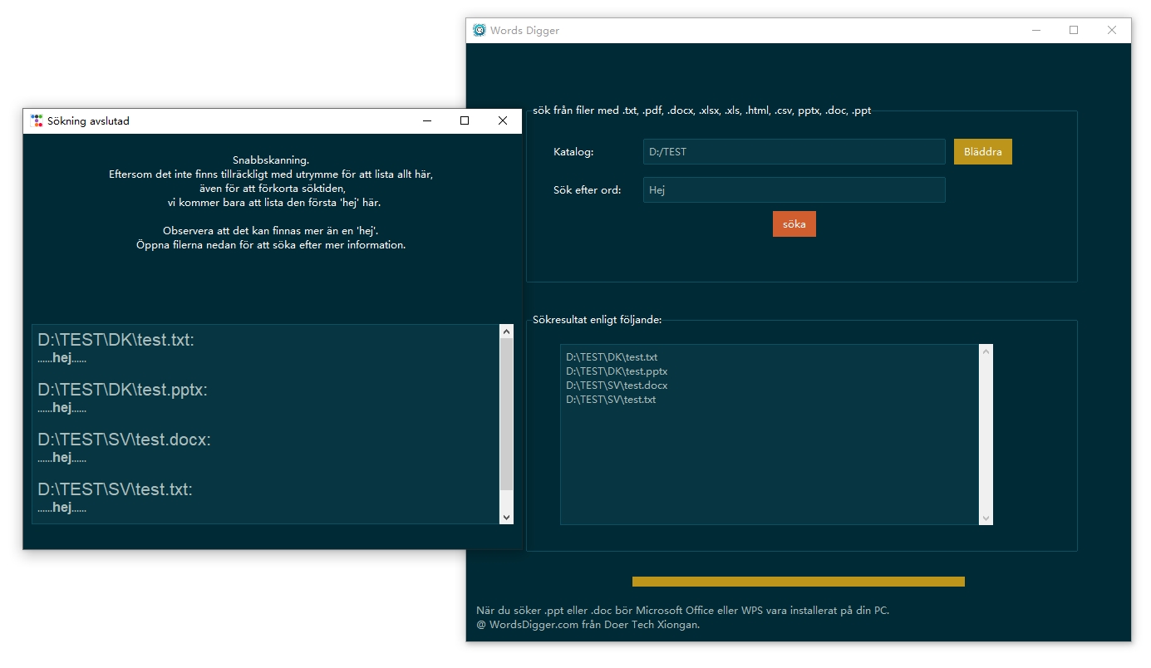The height and width of the screenshot is (668, 1151).
Task: Click the Sök efter ord: label
Action: (x=588, y=190)
